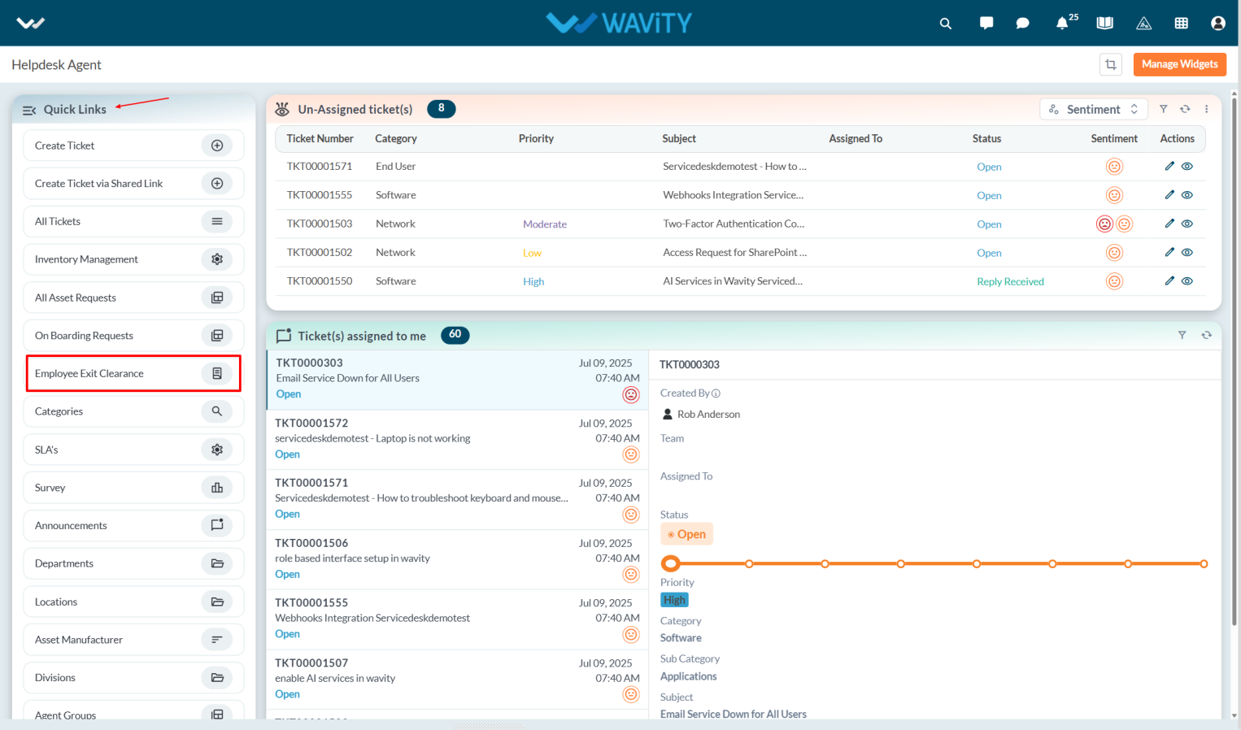The image size is (1241, 730).
Task: Open the apps grid icon
Action: (1182, 24)
